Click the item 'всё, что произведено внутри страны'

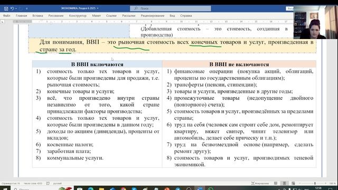(103, 104)
